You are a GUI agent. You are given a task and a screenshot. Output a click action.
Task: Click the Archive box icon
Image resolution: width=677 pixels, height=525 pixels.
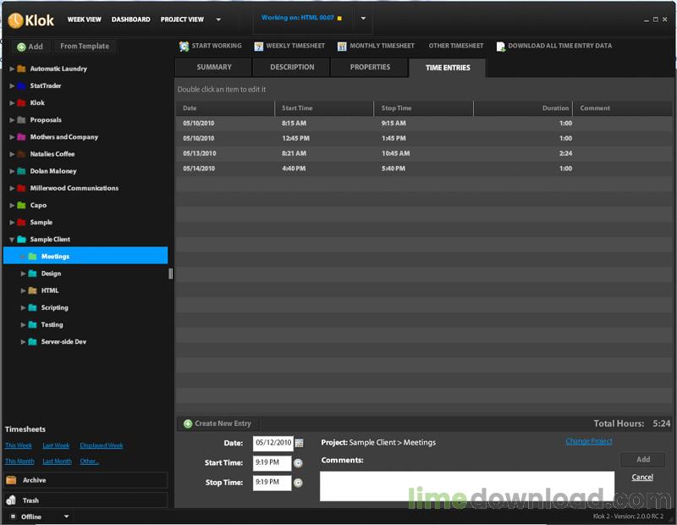coord(11,480)
